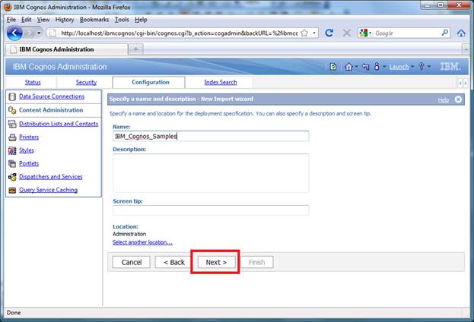Open the Bookmarks menu

94,20
